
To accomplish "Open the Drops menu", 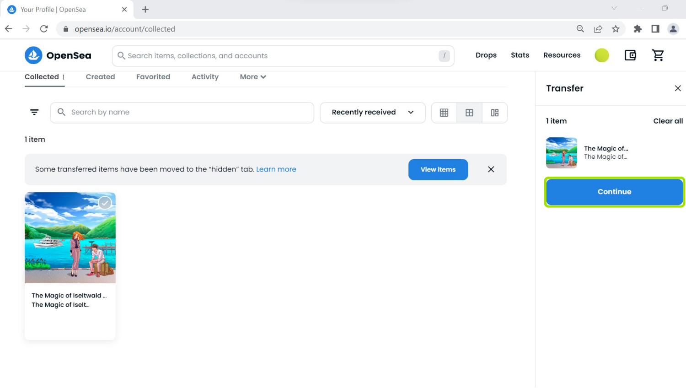I will point(486,55).
